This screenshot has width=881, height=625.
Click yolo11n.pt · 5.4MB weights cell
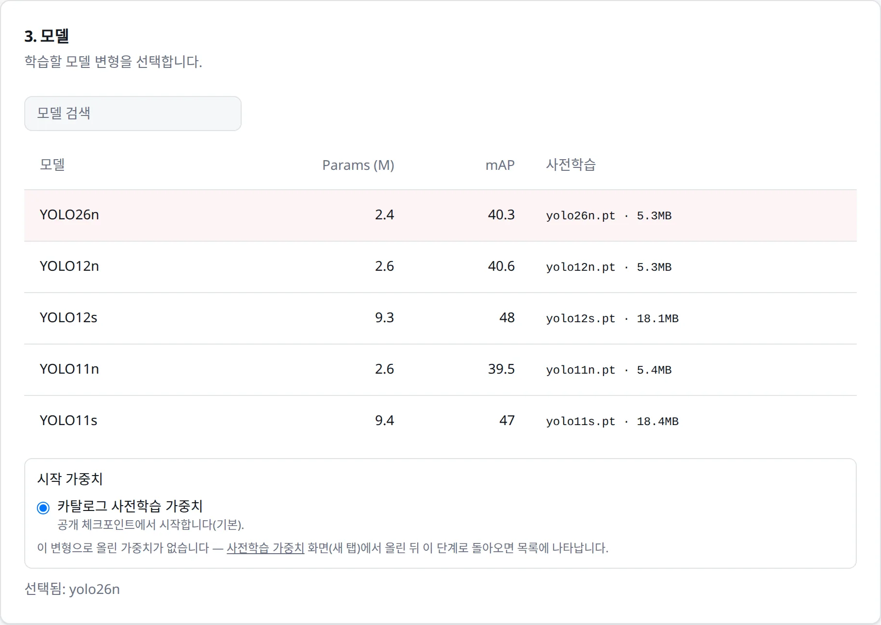(609, 370)
